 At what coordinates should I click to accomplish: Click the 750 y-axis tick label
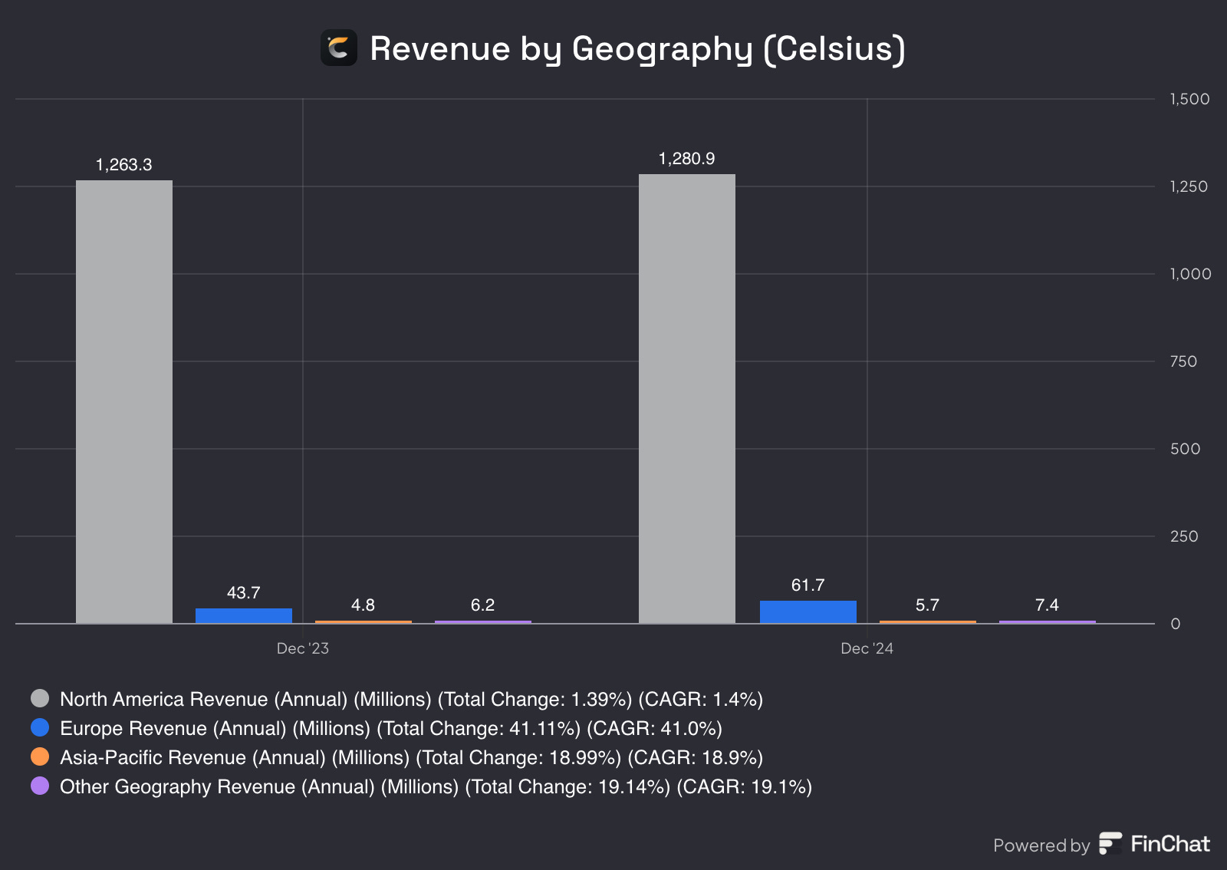tap(1184, 361)
